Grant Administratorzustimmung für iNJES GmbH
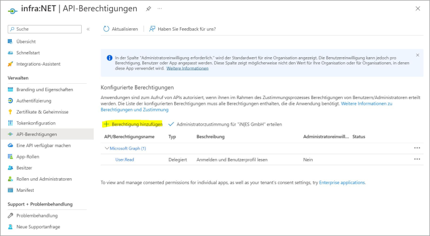 click(229, 124)
